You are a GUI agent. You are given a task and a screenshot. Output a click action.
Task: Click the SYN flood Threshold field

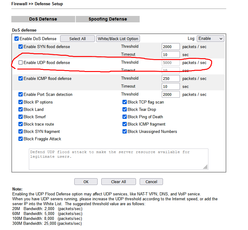pos(171,47)
